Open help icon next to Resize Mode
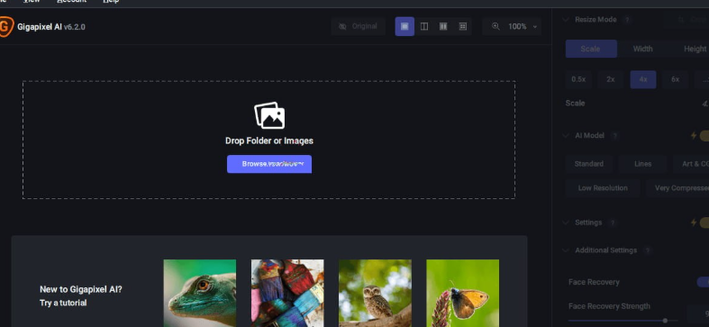Screen dimensions: 709x327 tap(627, 20)
